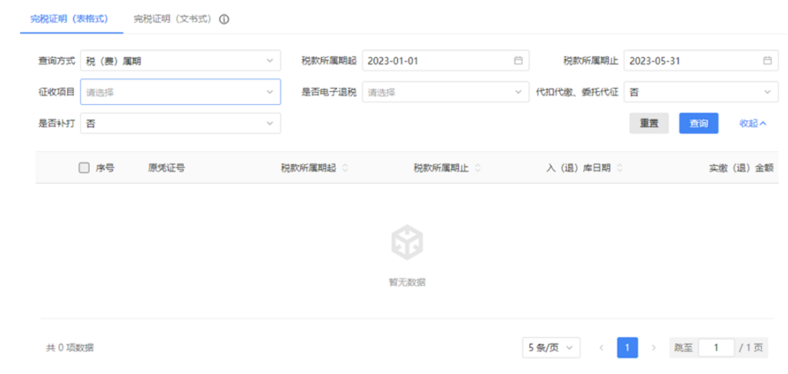Screen dimensions: 788x374
Task: Click the 共 0 项数据 total text
Action: [x=70, y=348]
